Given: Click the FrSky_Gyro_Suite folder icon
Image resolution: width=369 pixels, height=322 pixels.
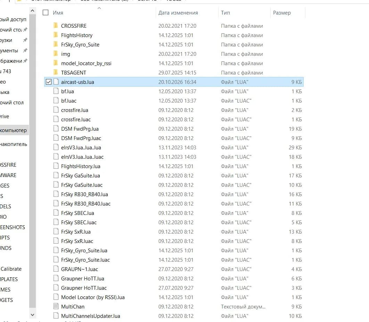Looking at the screenshot, I should (56, 44).
